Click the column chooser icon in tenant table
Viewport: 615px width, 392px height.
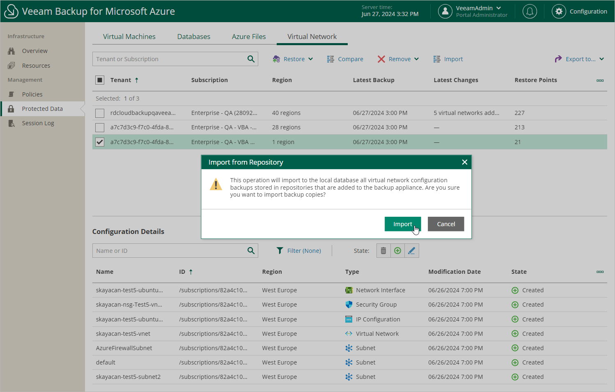click(600, 80)
